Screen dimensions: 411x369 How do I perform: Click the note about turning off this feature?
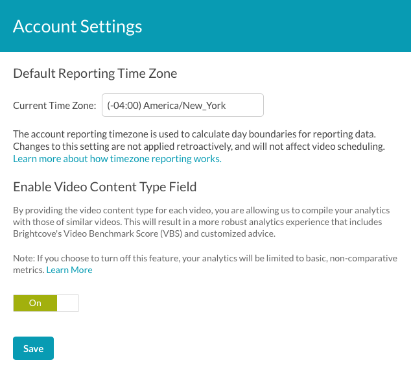click(205, 264)
